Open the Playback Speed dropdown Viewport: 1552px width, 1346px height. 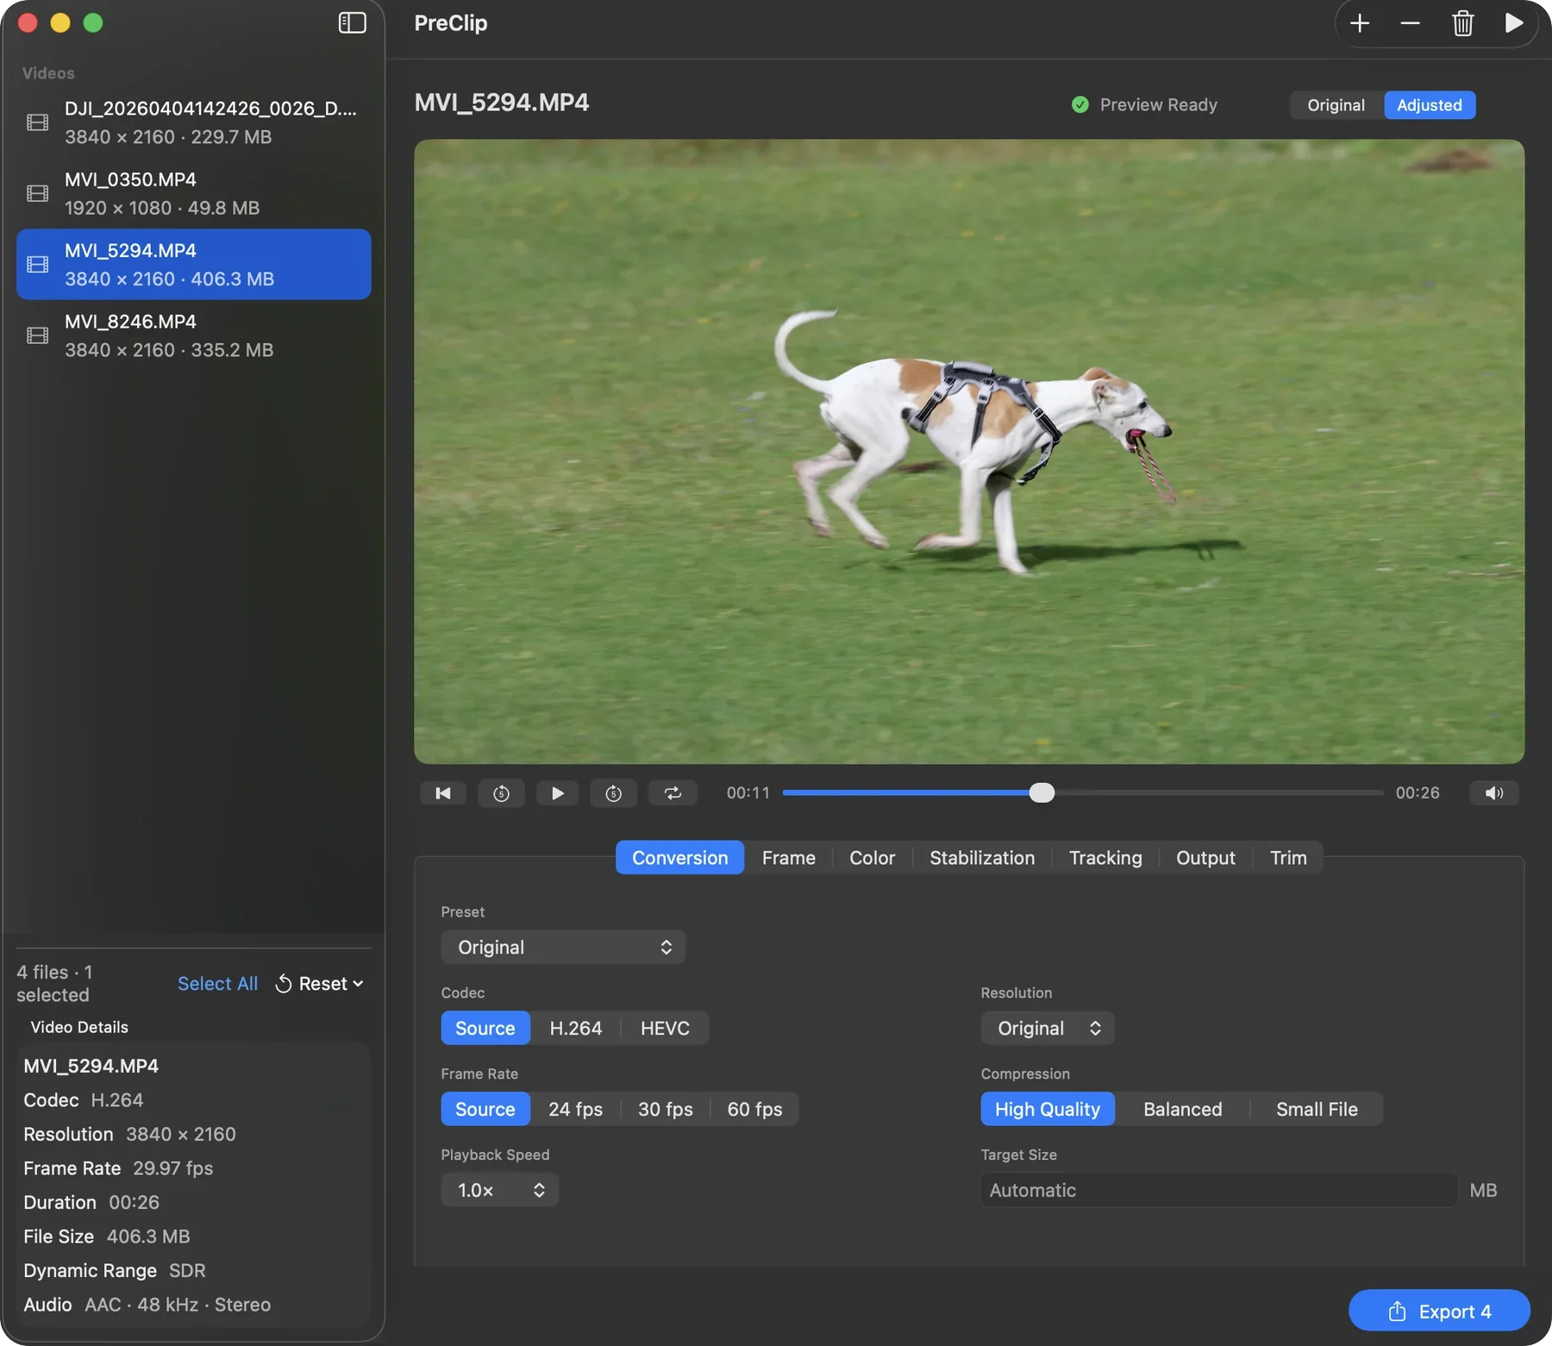click(x=500, y=1190)
